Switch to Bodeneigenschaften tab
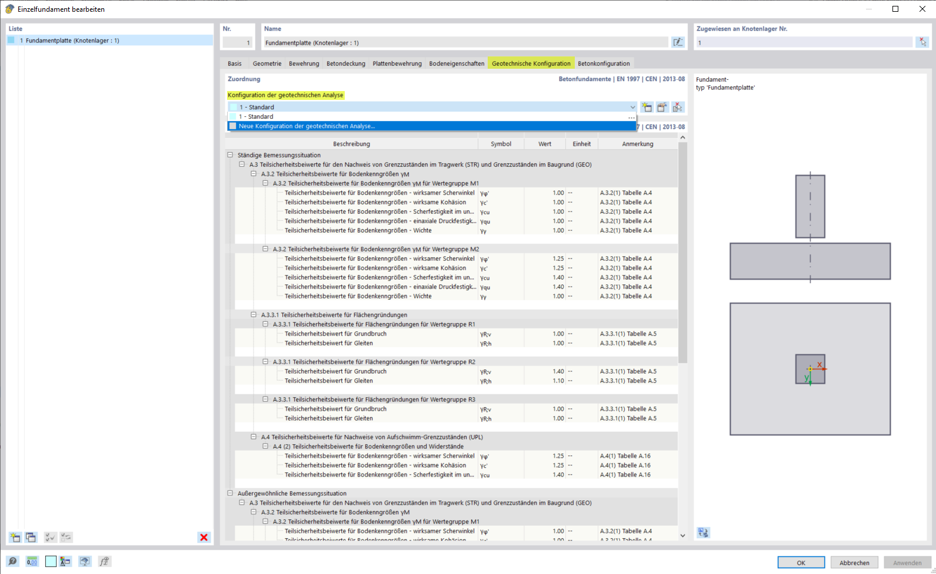936x574 pixels. [457, 63]
